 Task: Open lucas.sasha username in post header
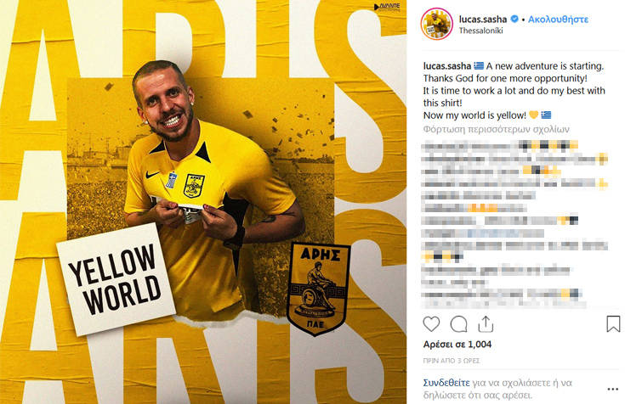coord(483,20)
